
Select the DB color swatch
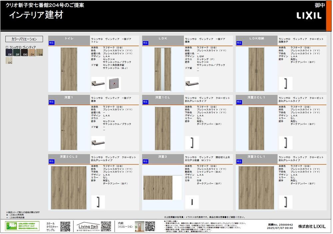click(x=40, y=53)
